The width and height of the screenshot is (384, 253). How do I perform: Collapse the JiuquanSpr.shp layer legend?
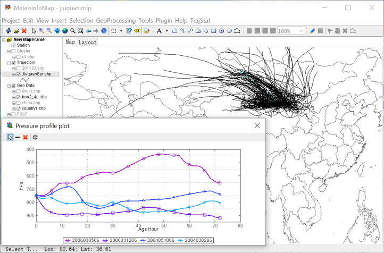(14, 74)
